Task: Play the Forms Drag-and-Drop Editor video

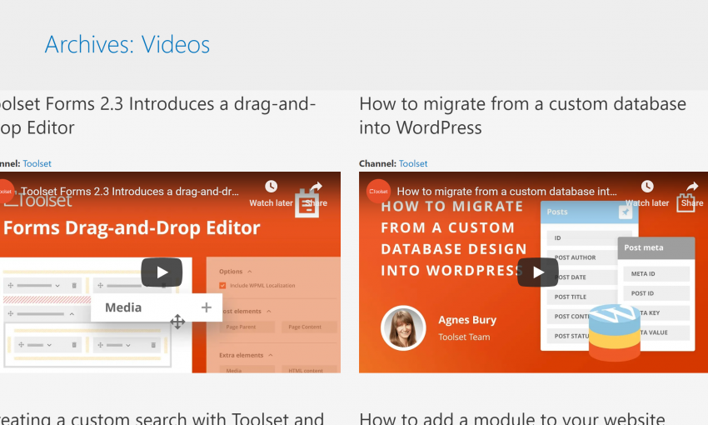Action: [x=162, y=272]
